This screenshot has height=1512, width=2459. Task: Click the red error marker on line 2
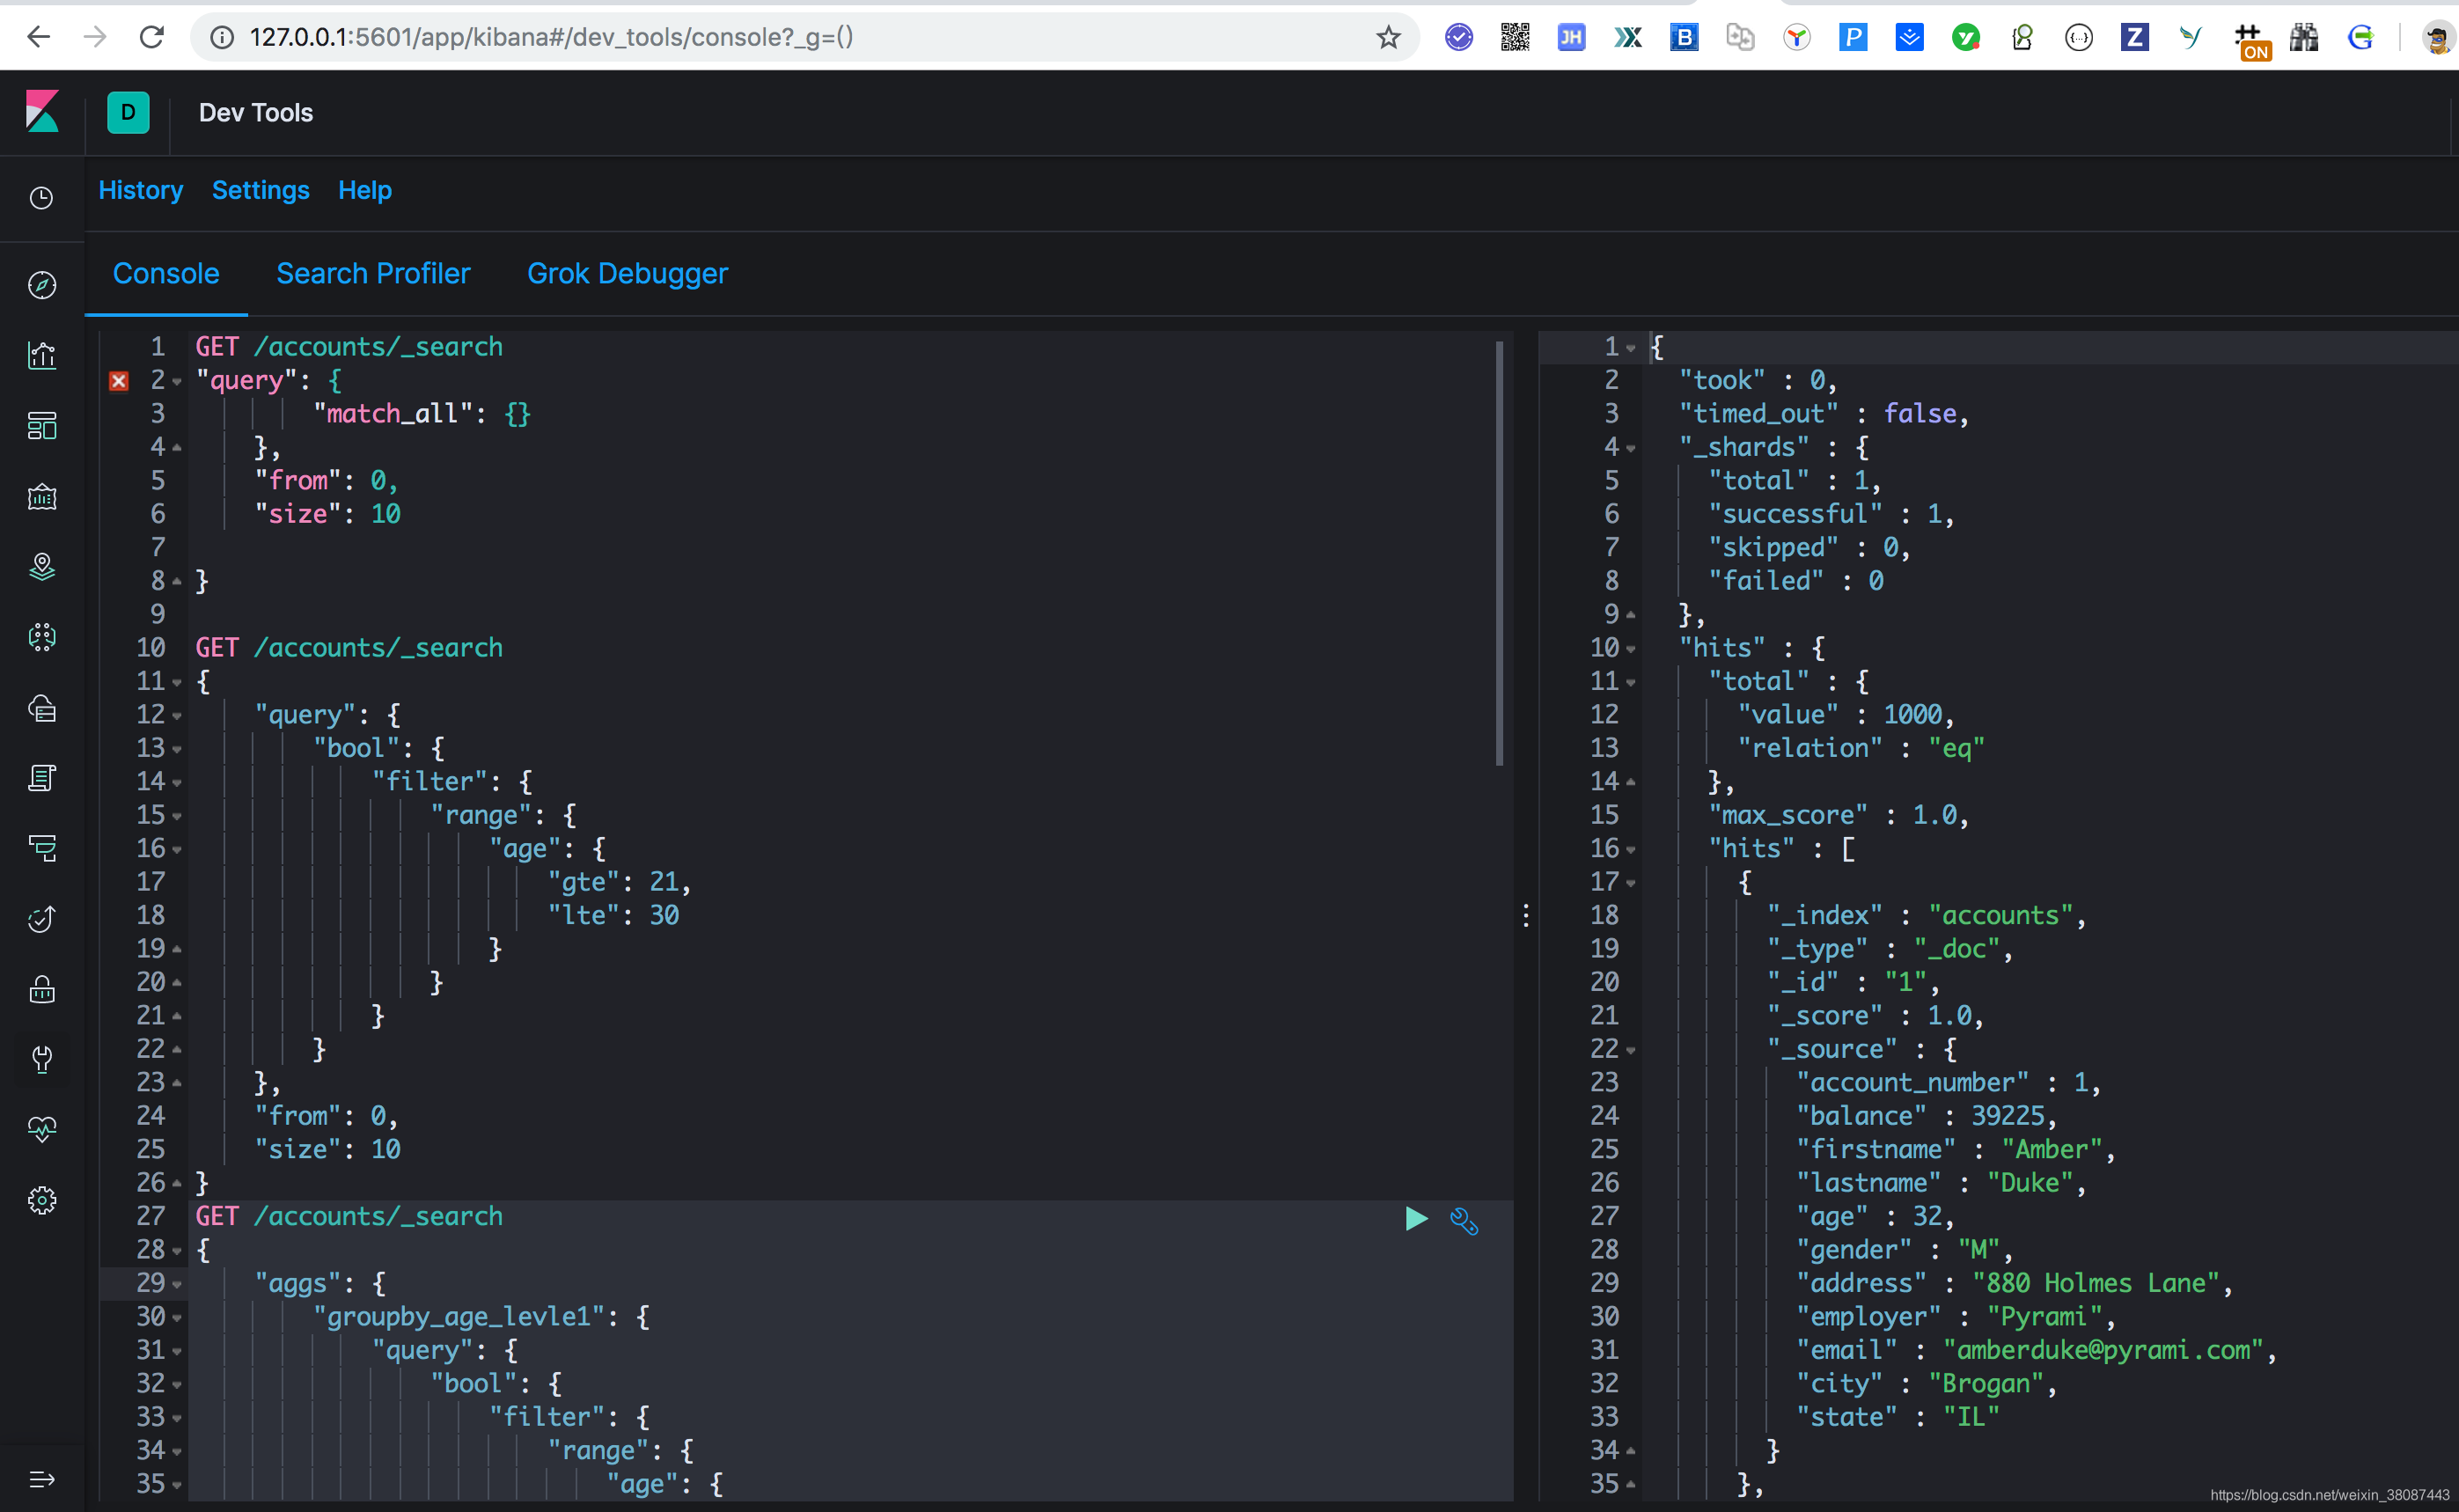tap(119, 380)
